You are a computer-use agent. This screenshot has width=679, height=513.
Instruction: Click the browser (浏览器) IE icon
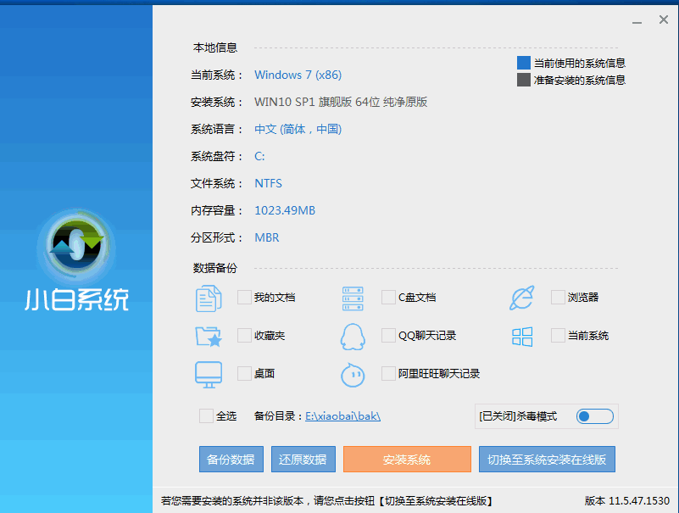tap(522, 298)
